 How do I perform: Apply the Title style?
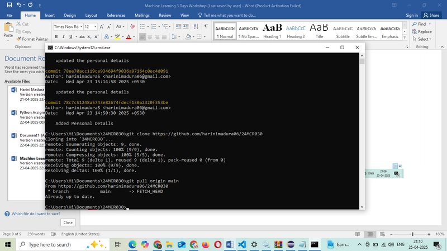pos(319,31)
